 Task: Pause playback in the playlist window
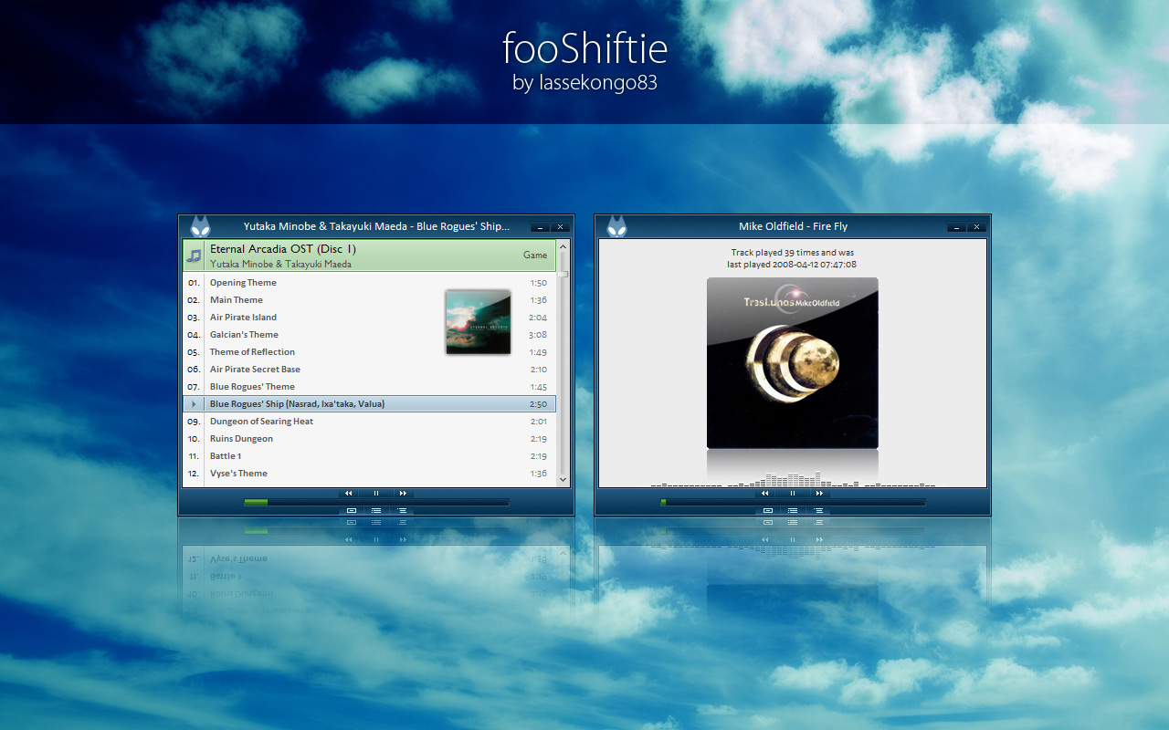(x=376, y=493)
